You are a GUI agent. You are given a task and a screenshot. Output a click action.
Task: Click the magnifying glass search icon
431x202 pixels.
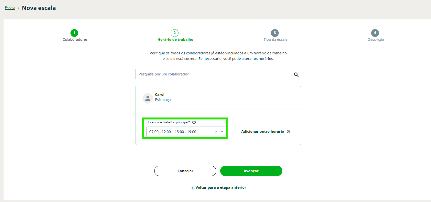click(x=296, y=74)
